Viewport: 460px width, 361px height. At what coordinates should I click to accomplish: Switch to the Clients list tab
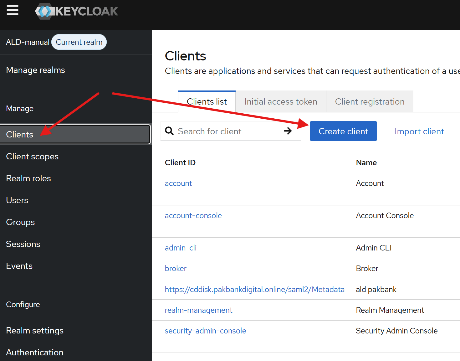pyautogui.click(x=207, y=101)
